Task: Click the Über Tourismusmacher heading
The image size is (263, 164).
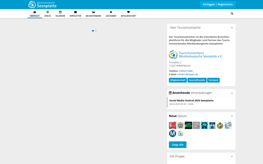Action: [x=185, y=28]
